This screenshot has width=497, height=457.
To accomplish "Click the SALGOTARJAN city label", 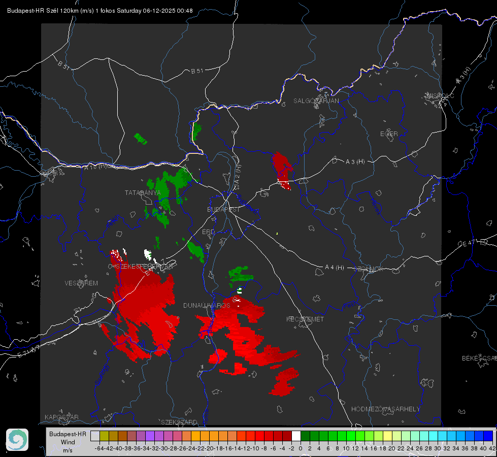I will click(316, 101).
